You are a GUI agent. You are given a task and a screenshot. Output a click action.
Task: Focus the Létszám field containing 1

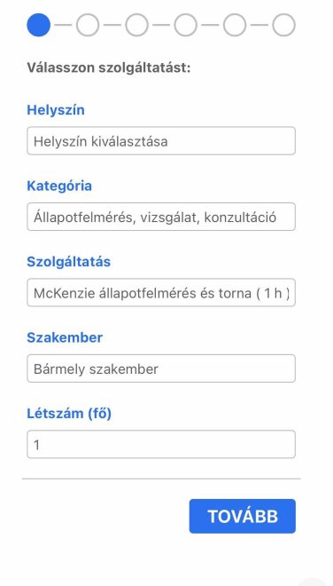pyautogui.click(x=161, y=444)
